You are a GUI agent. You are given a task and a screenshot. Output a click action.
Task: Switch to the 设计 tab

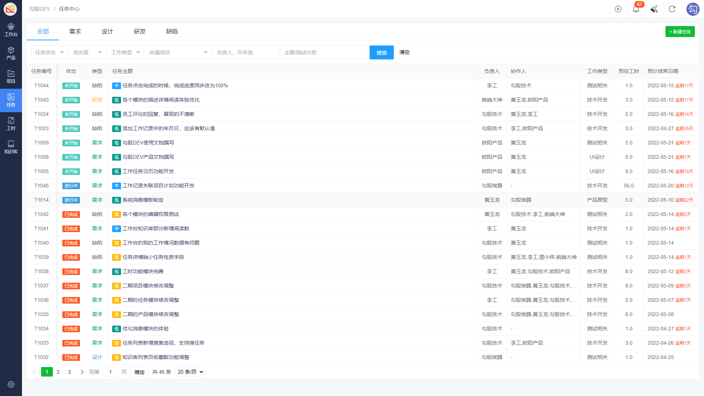pos(107,32)
